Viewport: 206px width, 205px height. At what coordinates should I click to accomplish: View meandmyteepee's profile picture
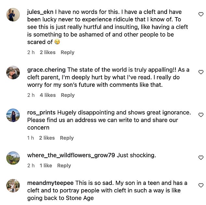[13, 186]
